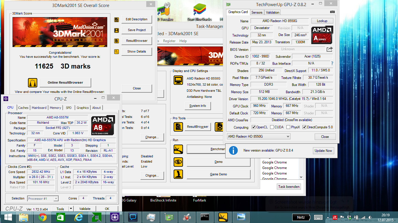Screen dimensions: 398x223
Task: Open Internet Explorer from the taskbar
Action: tap(79, 217)
